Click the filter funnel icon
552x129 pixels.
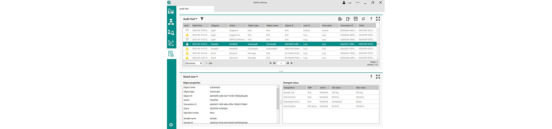pyautogui.click(x=202, y=19)
